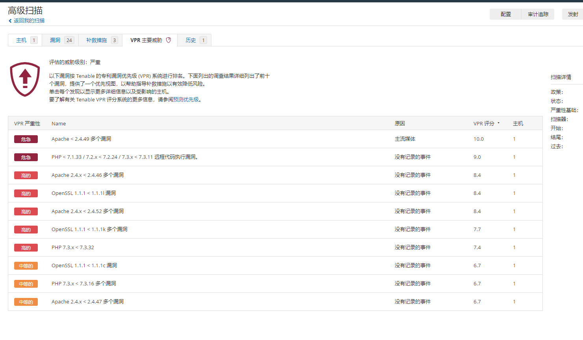Click the VPR 严重性 column header
Image resolution: width=583 pixels, height=340 pixels.
tap(27, 123)
